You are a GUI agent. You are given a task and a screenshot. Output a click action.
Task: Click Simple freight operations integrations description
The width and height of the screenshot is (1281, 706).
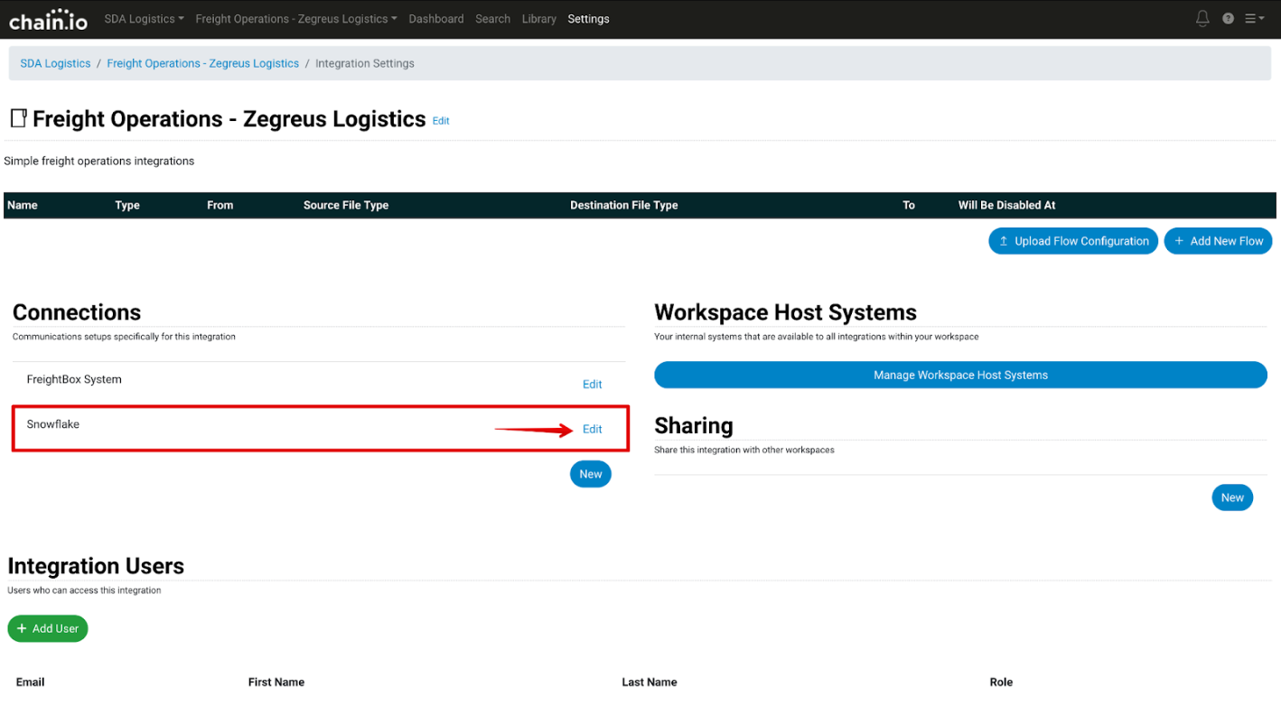pyautogui.click(x=99, y=162)
